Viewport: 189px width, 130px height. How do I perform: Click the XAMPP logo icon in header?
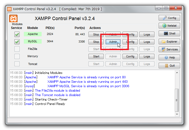[x=13, y=19]
